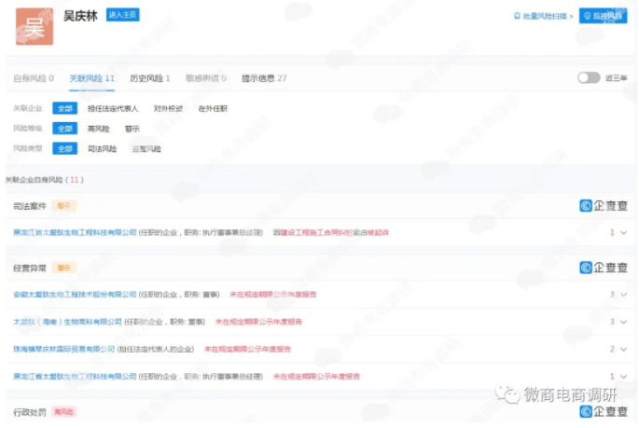This screenshot has width=639, height=428.
Task: Click the name 吴庆林 in header
Action: [x=80, y=16]
